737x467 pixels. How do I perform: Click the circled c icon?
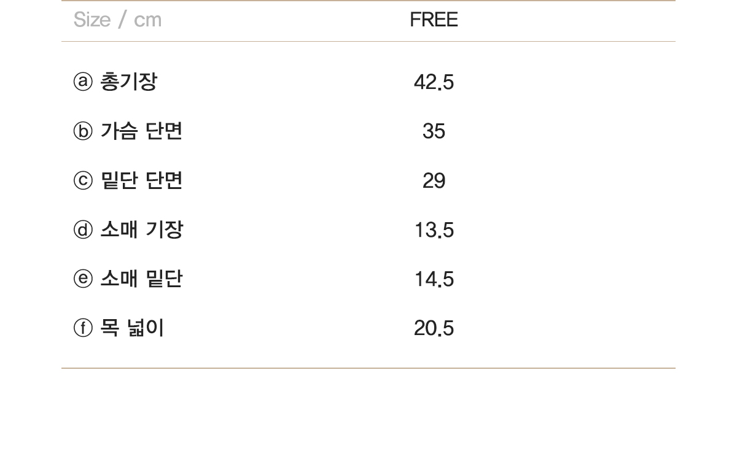click(83, 180)
